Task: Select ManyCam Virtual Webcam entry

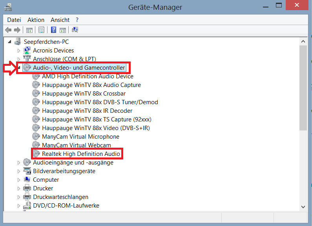Action: (x=77, y=145)
